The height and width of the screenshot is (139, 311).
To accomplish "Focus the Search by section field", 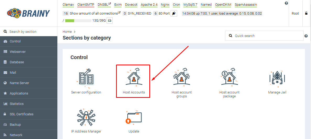I will (x=29, y=31).
